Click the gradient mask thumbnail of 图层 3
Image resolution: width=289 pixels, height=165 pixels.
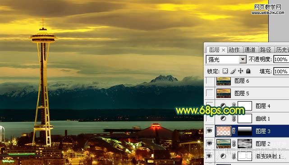click(x=245, y=131)
